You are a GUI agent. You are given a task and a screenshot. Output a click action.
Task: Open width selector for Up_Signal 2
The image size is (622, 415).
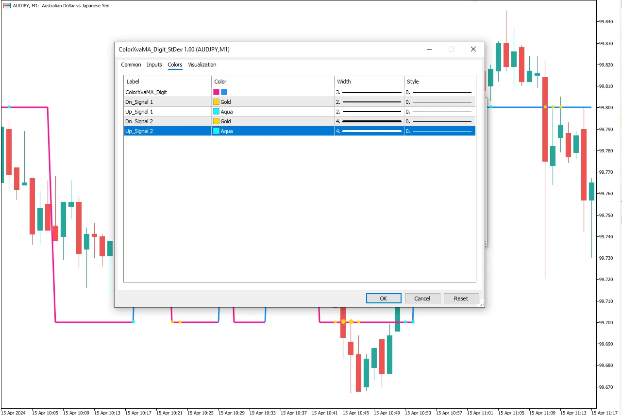coord(369,131)
